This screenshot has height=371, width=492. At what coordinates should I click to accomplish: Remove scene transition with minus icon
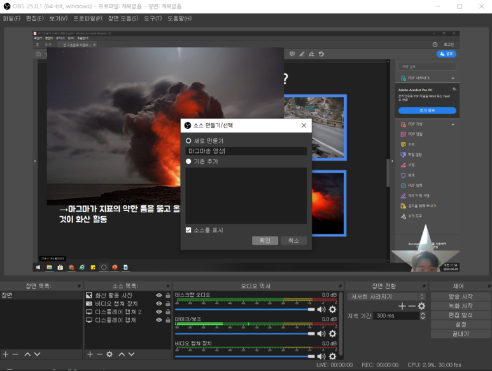412,305
